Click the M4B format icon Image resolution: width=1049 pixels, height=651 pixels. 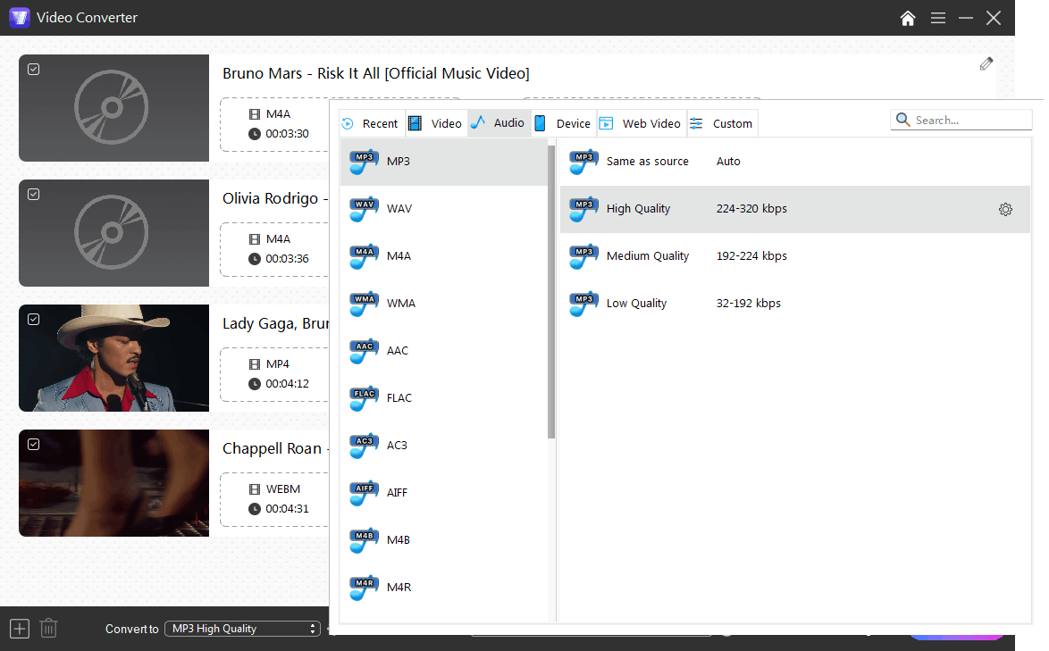point(364,540)
